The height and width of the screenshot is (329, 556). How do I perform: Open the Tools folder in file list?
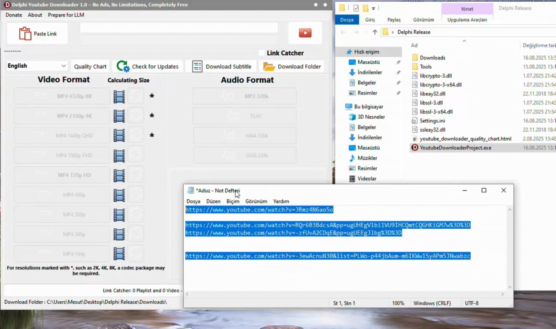426,67
